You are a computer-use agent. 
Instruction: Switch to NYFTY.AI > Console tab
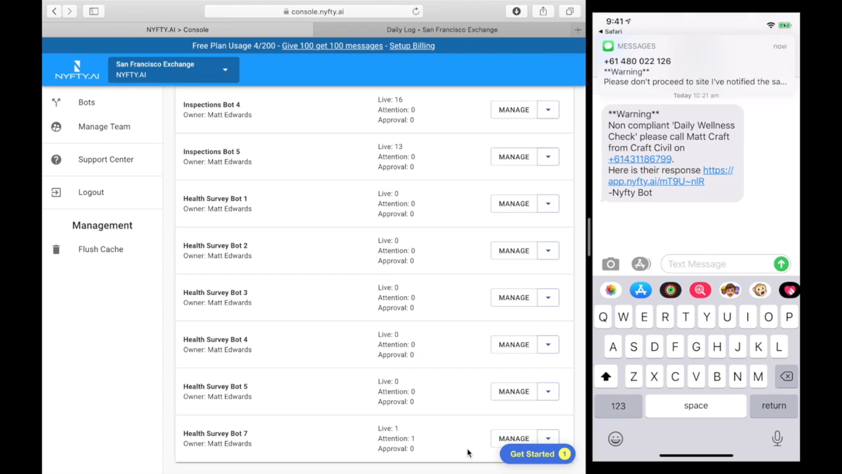[x=178, y=30]
